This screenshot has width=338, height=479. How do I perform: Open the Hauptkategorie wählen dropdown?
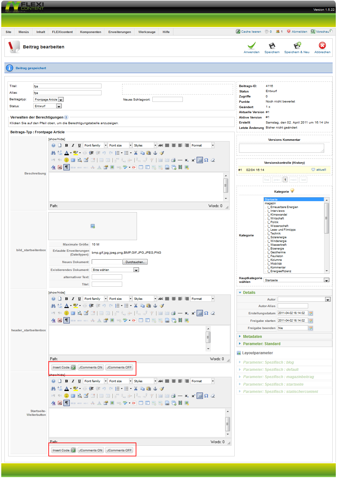pos(326,280)
